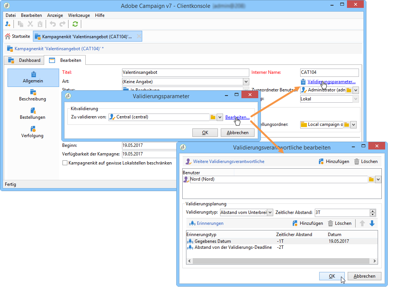Click the Verfügbarkeit der Kampagne date field
399x296 pixels.
(x=149, y=154)
